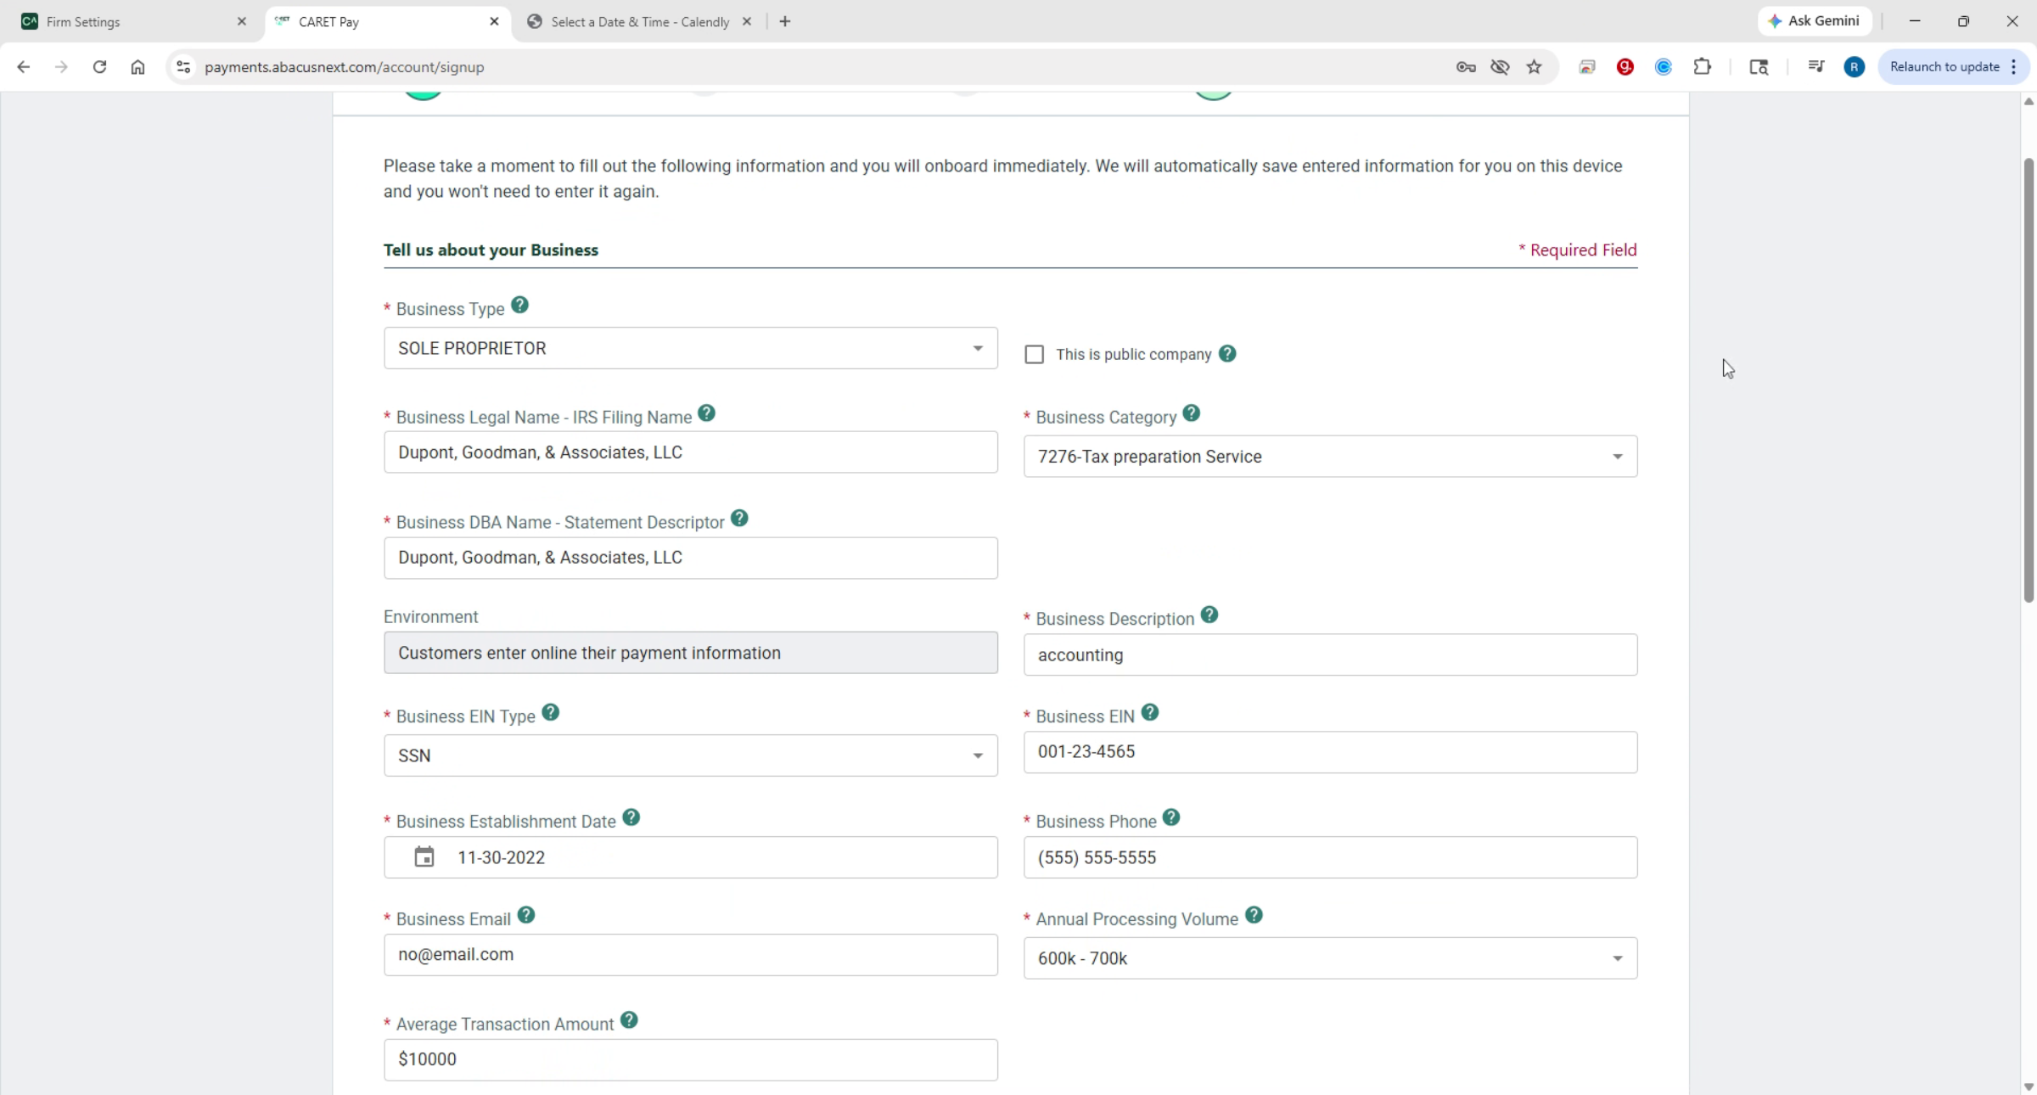Screen dimensions: 2037x1095
Task: Click the Business Phone field
Action: [1330, 857]
